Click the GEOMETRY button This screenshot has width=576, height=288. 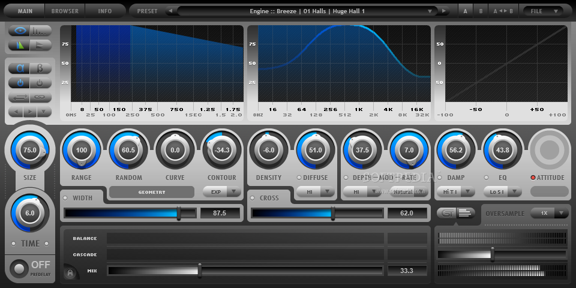[x=152, y=192]
